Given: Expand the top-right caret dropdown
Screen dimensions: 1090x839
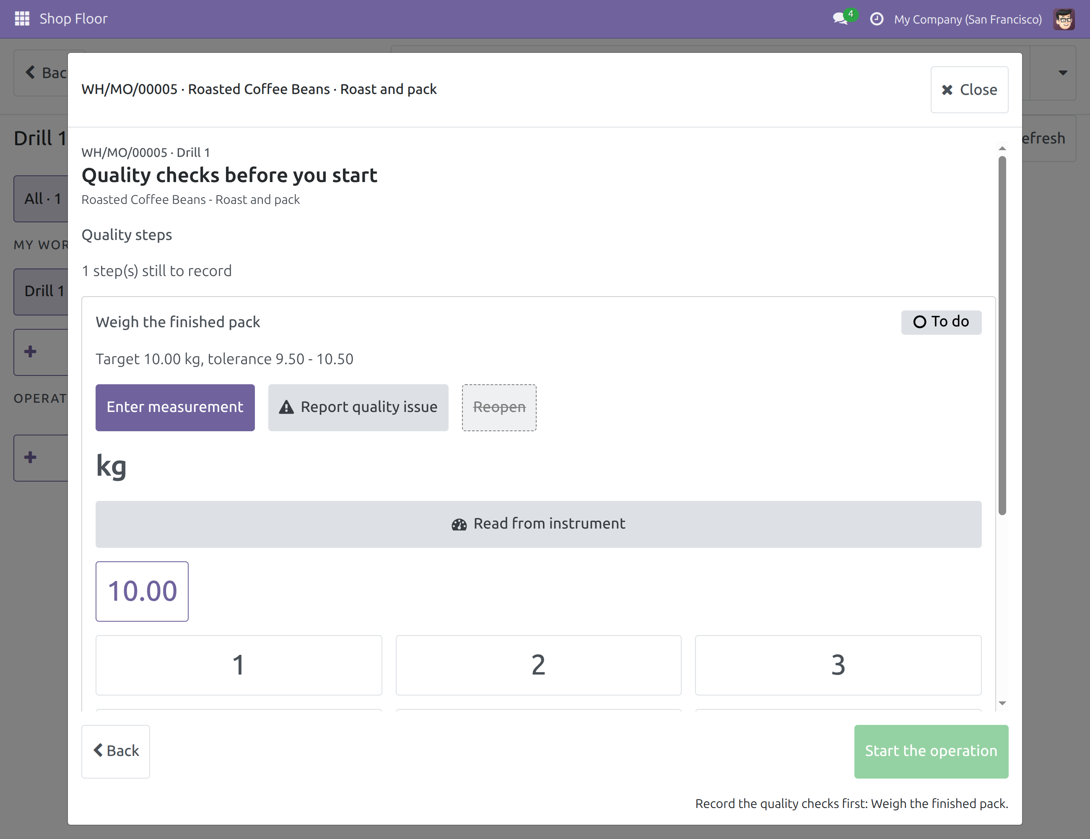Looking at the screenshot, I should point(1063,73).
